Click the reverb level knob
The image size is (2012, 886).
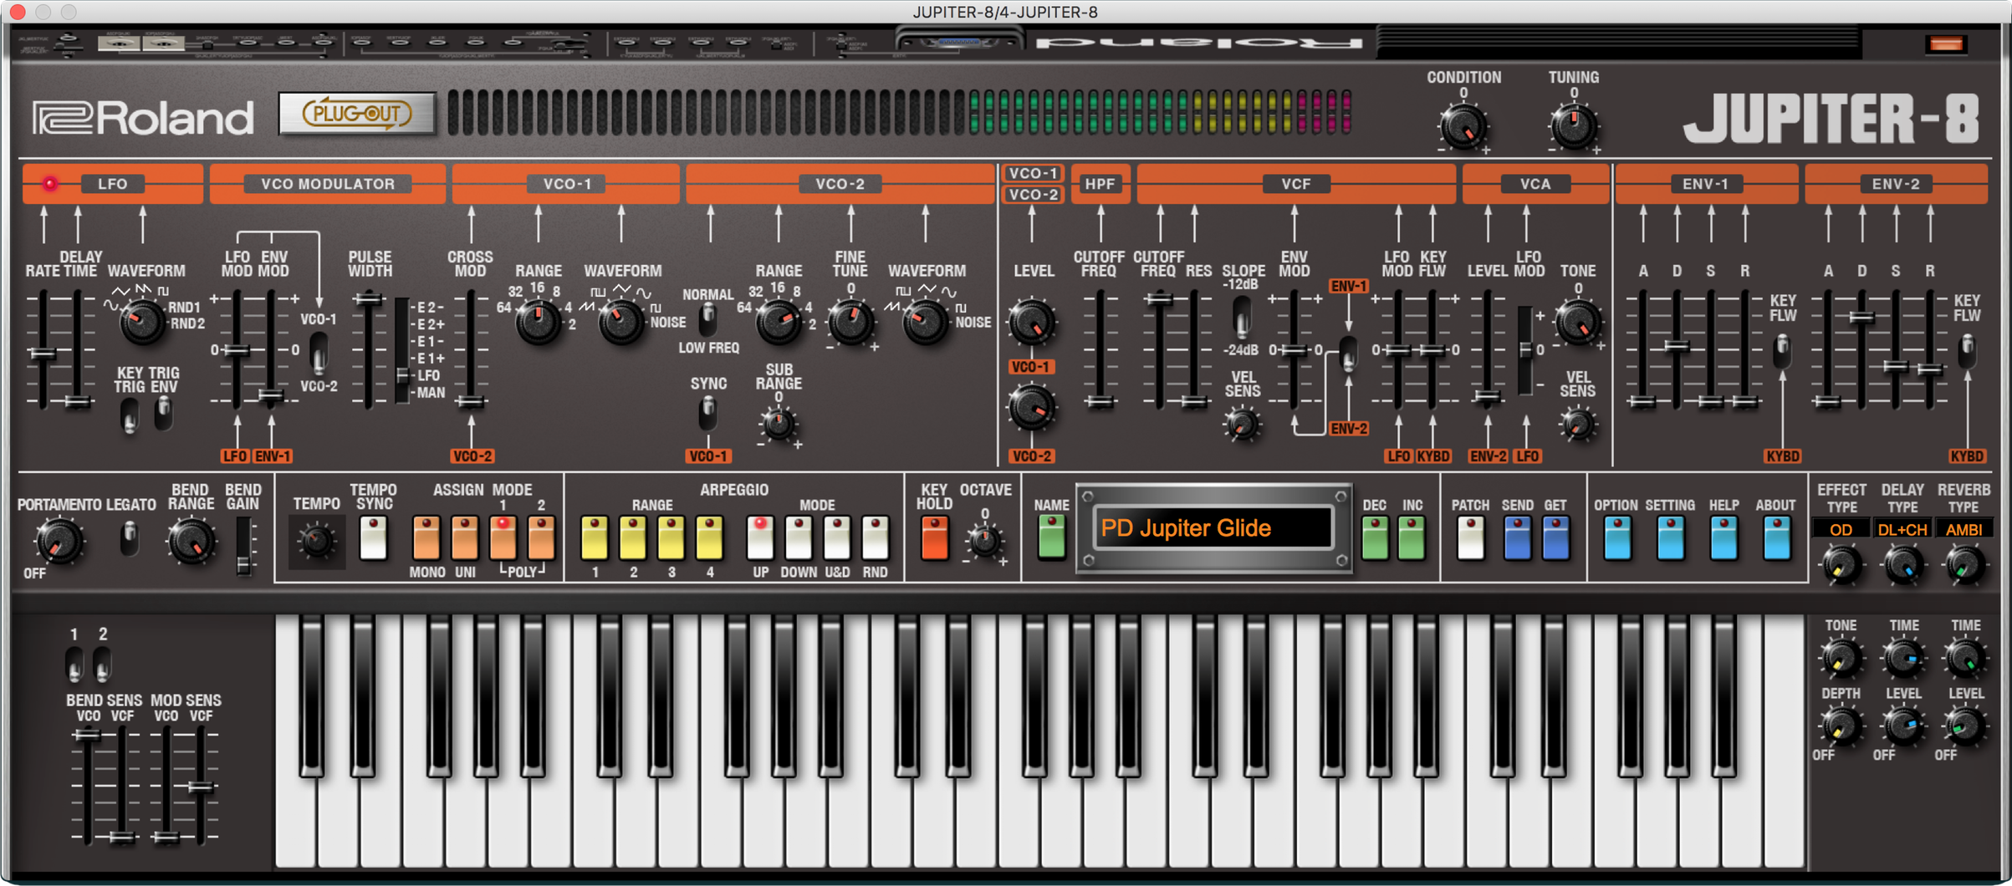pyautogui.click(x=1964, y=726)
